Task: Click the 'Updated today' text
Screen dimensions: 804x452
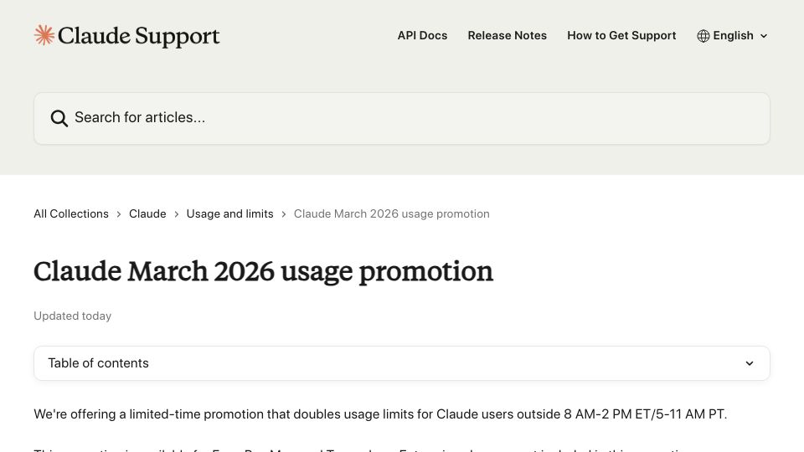Action: [72, 316]
